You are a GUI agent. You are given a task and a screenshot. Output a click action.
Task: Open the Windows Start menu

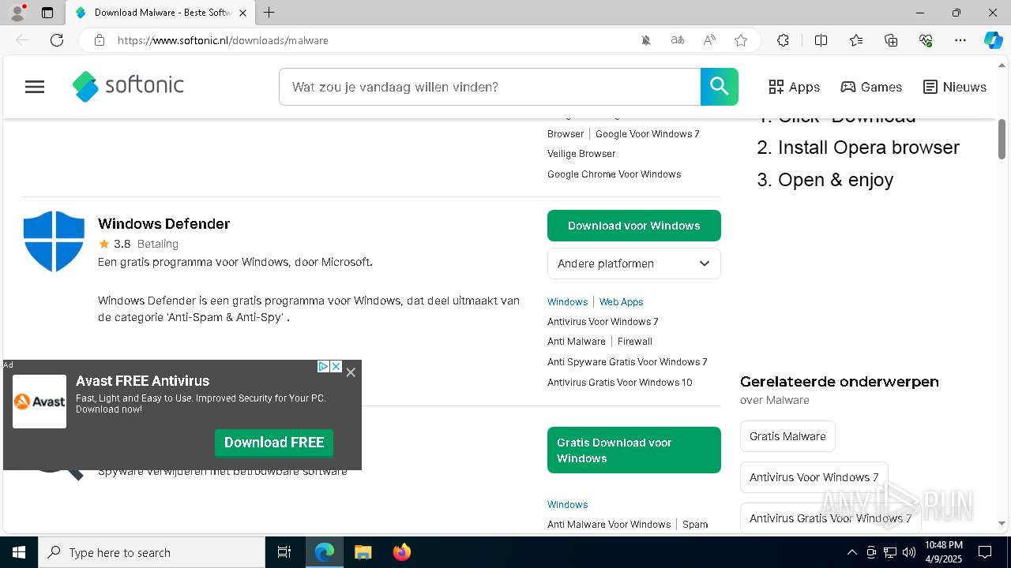point(19,552)
